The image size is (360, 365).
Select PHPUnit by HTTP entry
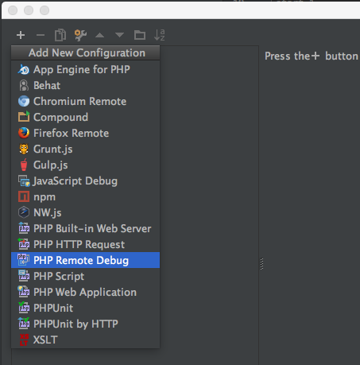(85, 324)
